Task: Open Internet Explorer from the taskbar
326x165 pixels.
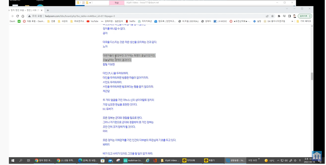Action: (x=147, y=160)
